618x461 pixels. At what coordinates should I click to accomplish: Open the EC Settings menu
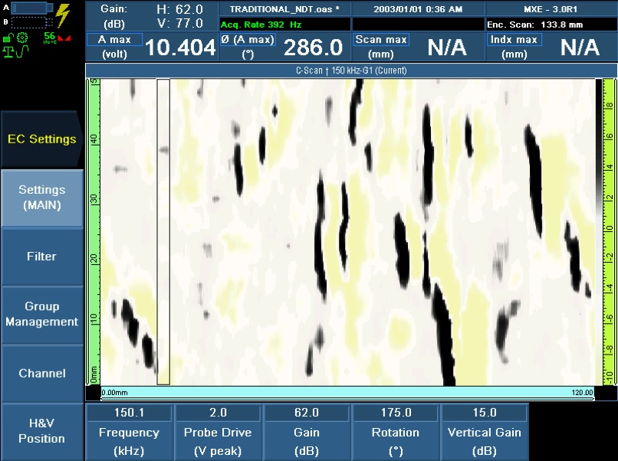41,139
